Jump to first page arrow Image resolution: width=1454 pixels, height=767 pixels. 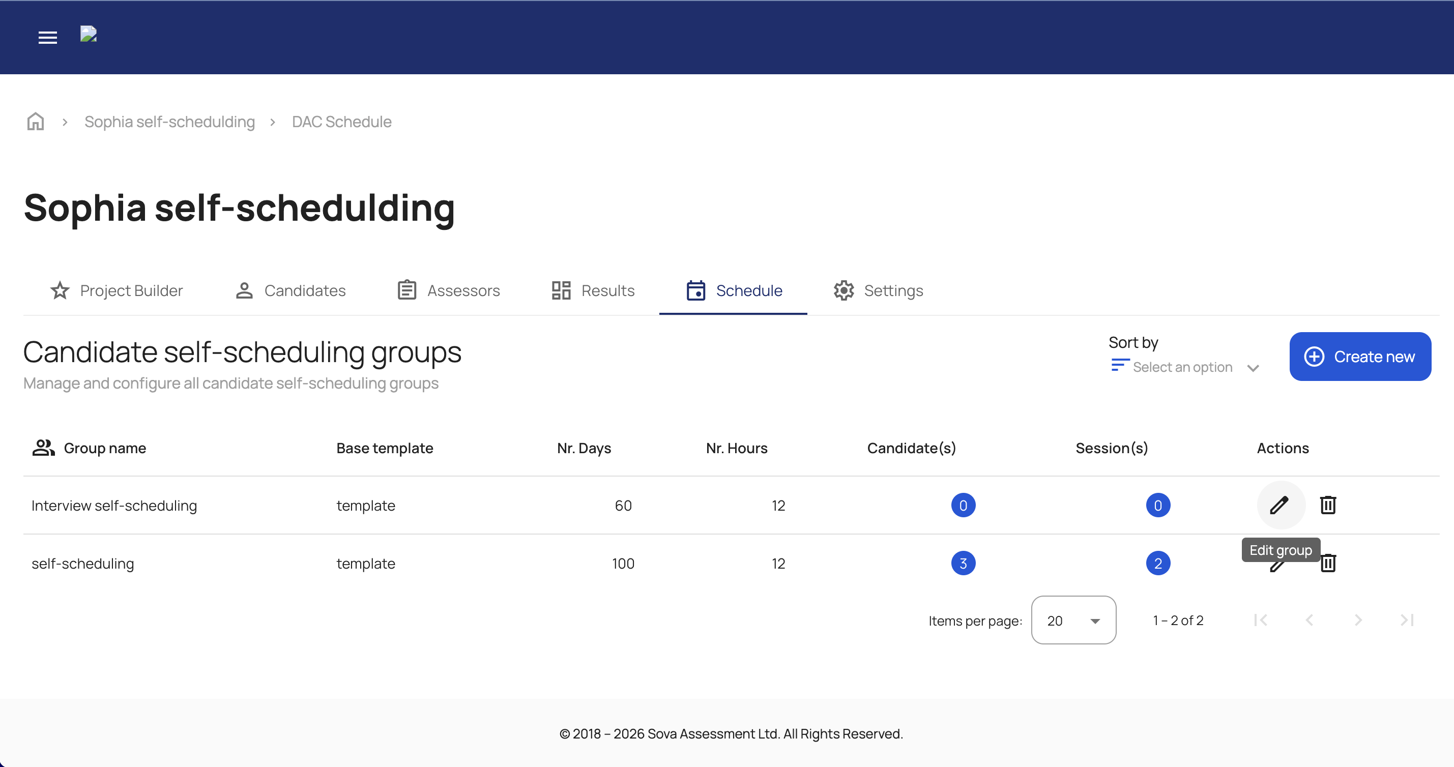click(x=1261, y=620)
